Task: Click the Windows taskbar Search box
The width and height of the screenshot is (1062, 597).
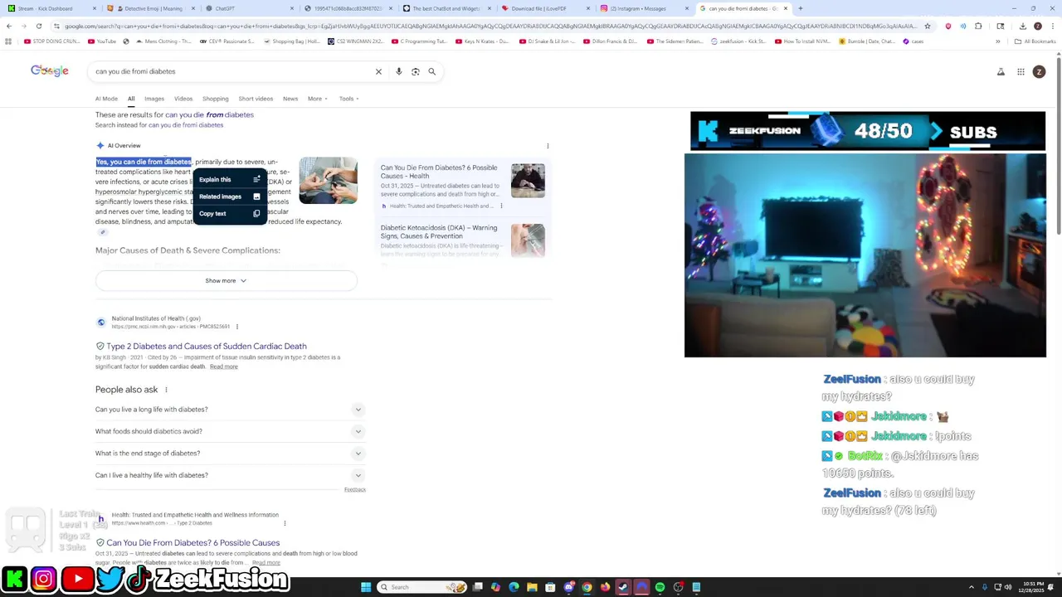Action: 422,587
